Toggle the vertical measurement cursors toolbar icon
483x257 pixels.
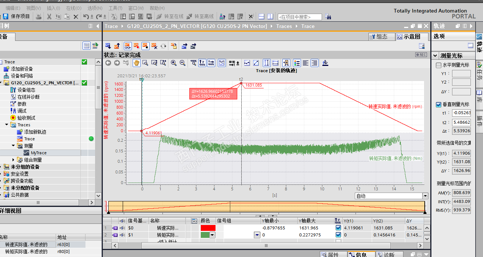click(266, 63)
